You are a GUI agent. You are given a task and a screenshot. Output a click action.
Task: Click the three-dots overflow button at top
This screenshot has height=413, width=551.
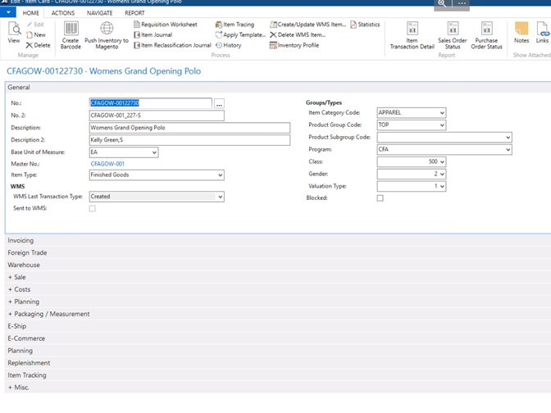pos(462,3)
